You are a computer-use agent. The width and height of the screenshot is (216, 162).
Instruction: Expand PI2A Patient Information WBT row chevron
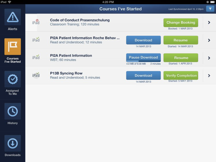tap(209, 58)
